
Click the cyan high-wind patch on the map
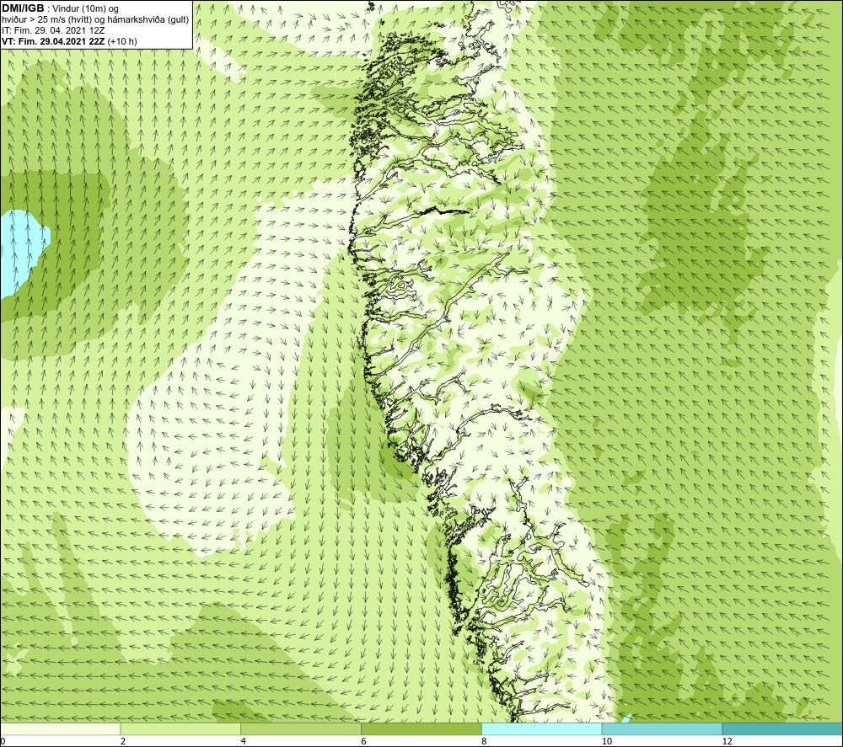click(x=22, y=251)
